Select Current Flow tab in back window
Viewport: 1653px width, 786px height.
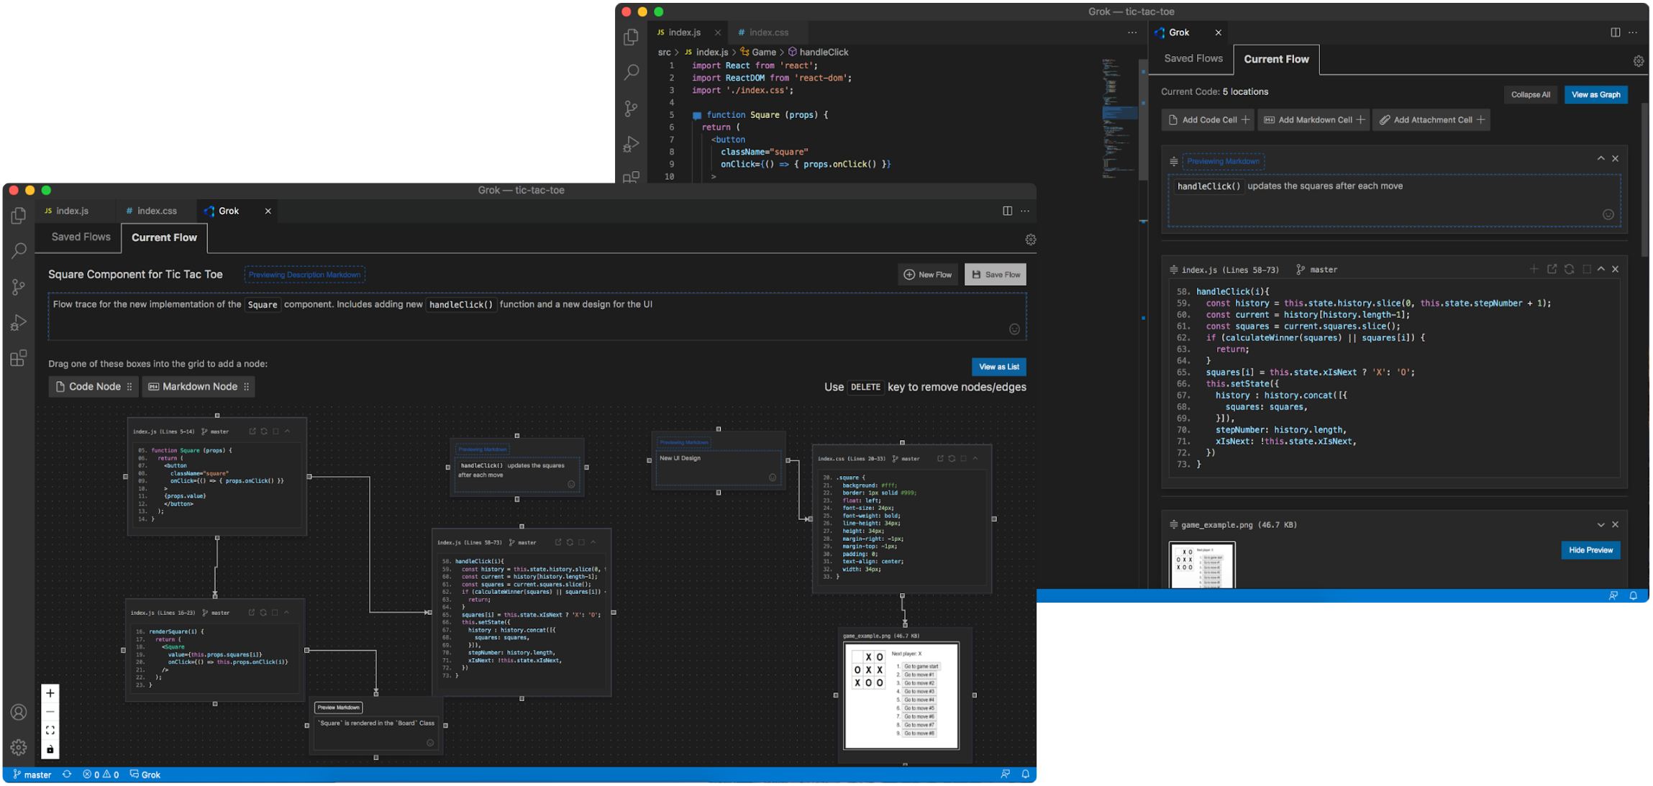1276,60
